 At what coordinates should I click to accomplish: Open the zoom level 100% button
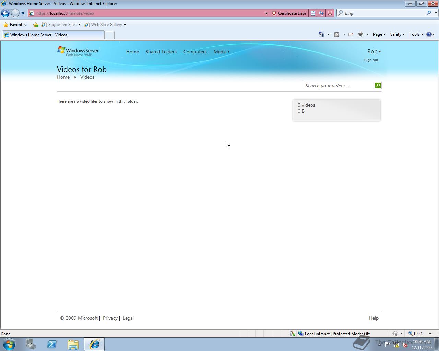click(x=416, y=334)
